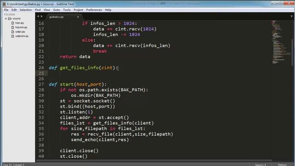The width and height of the screenshot is (295, 166).
Task: Open Spaces: 4 indentation setting in status bar
Action: (x=260, y=165)
